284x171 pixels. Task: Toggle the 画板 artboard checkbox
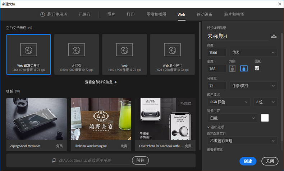[257, 68]
